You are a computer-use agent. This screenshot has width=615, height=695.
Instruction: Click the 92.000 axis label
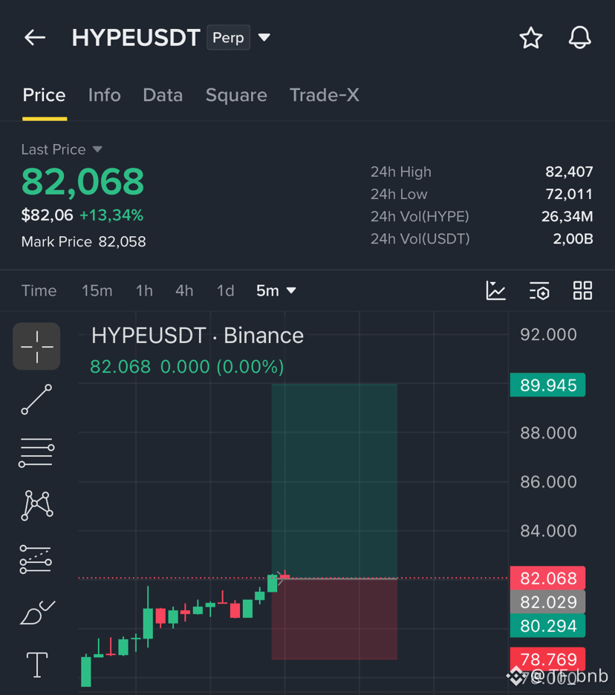click(548, 335)
